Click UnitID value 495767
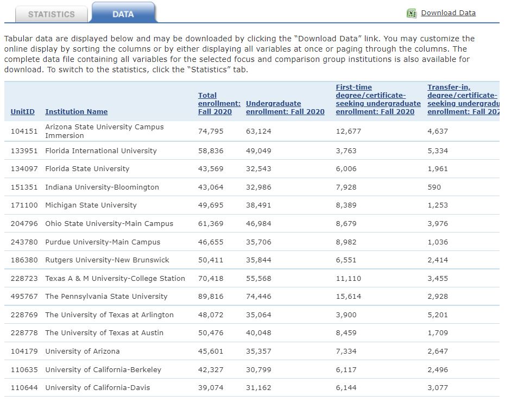The width and height of the screenshot is (505, 402). click(24, 297)
